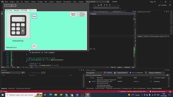Switch to the EASY WEB tab
Screen dimensions: 173x97
pos(24,10)
